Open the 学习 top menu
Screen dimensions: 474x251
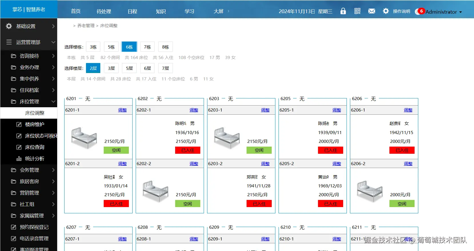click(189, 11)
